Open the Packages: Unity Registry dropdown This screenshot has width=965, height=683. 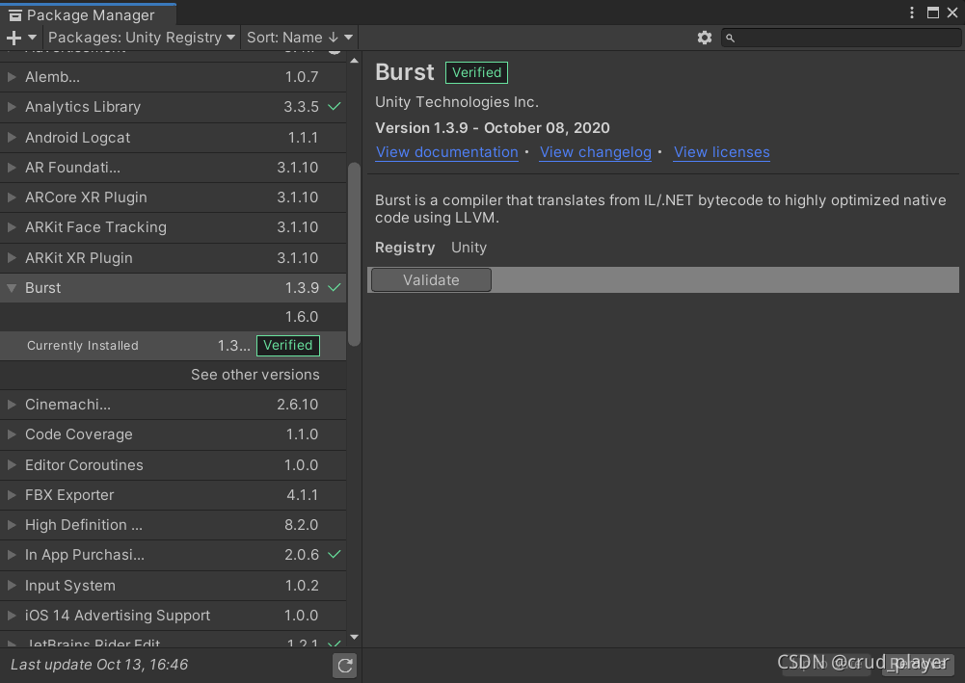click(141, 38)
